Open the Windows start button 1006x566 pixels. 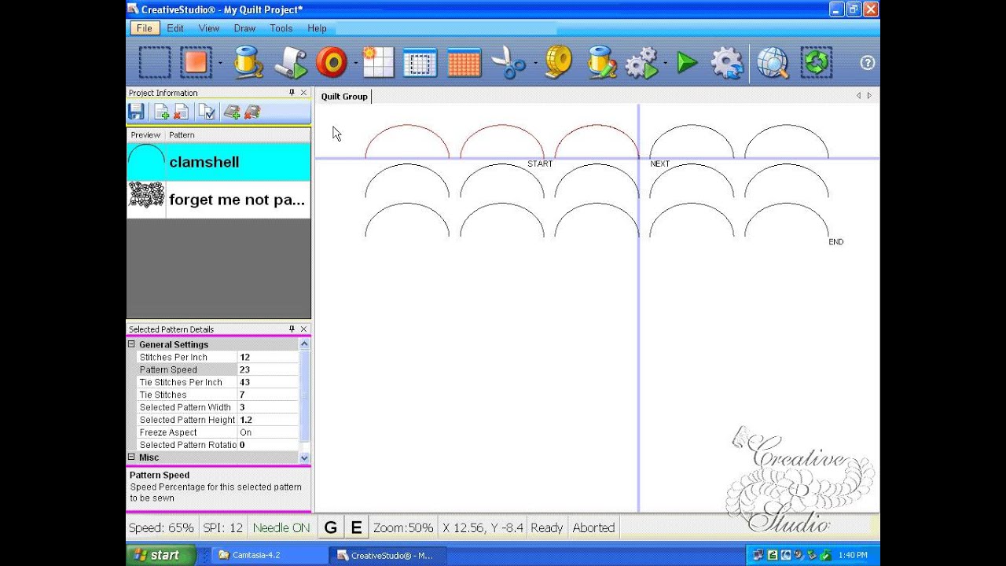tap(161, 555)
